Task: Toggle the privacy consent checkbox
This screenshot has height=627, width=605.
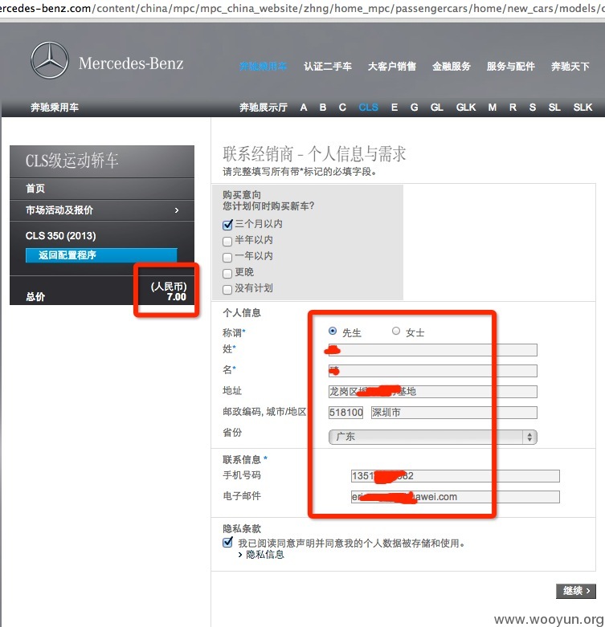Action: click(x=227, y=543)
